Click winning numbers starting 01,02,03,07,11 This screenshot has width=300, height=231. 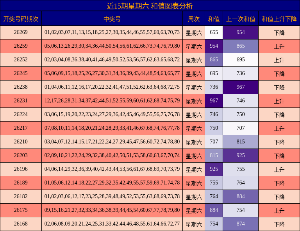coord(112,32)
